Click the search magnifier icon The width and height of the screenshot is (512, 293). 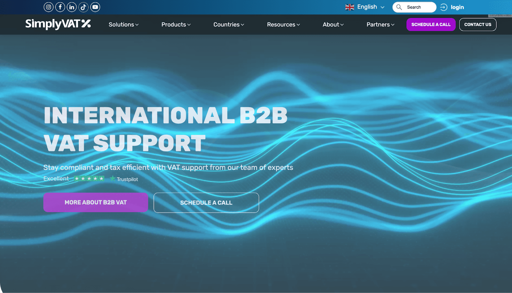399,7
